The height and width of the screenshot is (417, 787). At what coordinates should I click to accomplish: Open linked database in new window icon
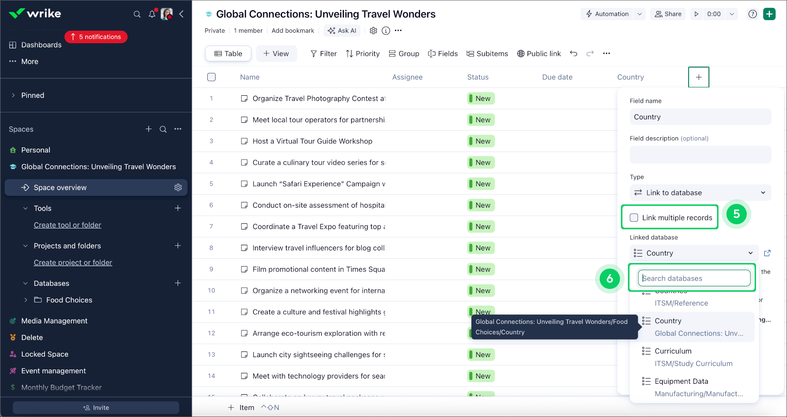click(x=767, y=253)
